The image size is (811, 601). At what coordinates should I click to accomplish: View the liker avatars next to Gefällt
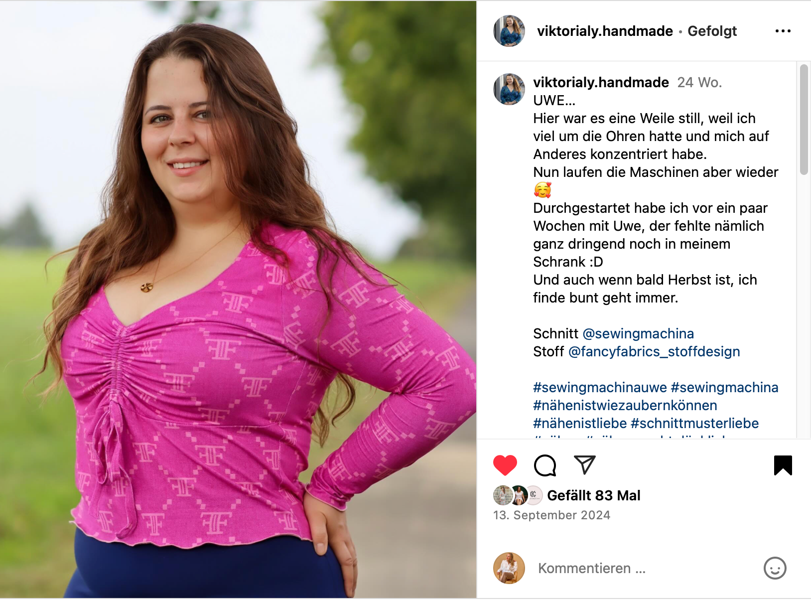click(518, 495)
